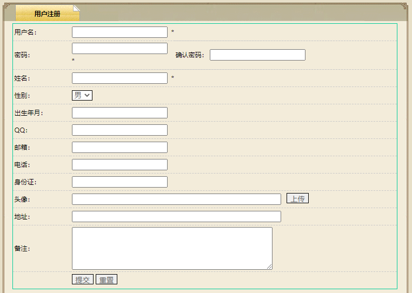Click the 地址 address field
Image resolution: width=412 pixels, height=293 pixels.
[176, 217]
